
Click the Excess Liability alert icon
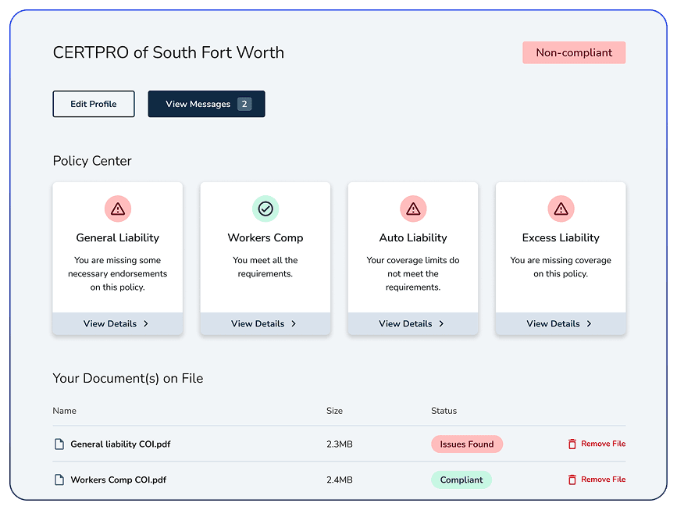(x=561, y=209)
